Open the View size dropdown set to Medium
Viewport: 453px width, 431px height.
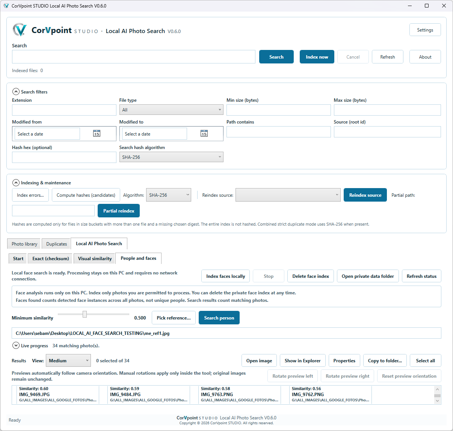68,360
